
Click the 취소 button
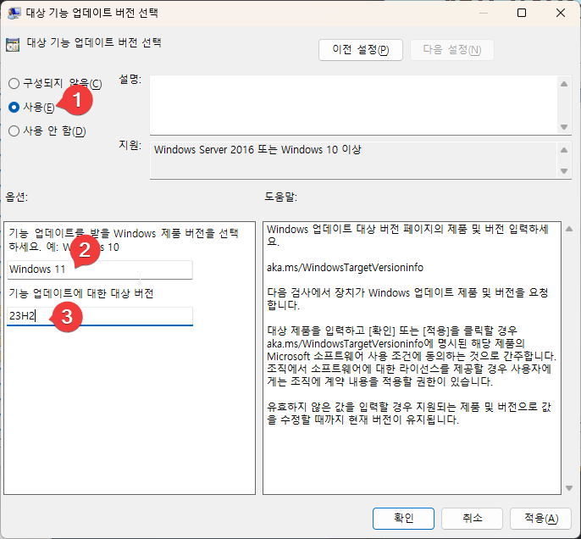pos(472,518)
